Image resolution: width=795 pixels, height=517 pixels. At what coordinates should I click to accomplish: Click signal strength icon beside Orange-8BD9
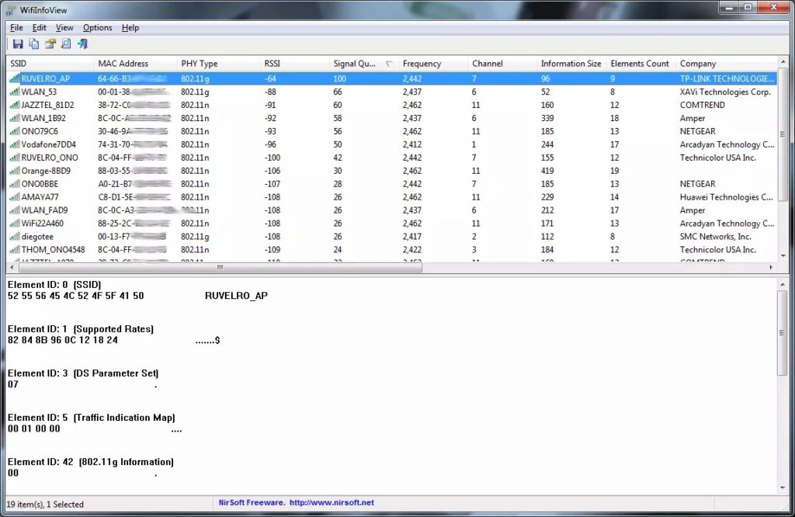click(x=15, y=171)
